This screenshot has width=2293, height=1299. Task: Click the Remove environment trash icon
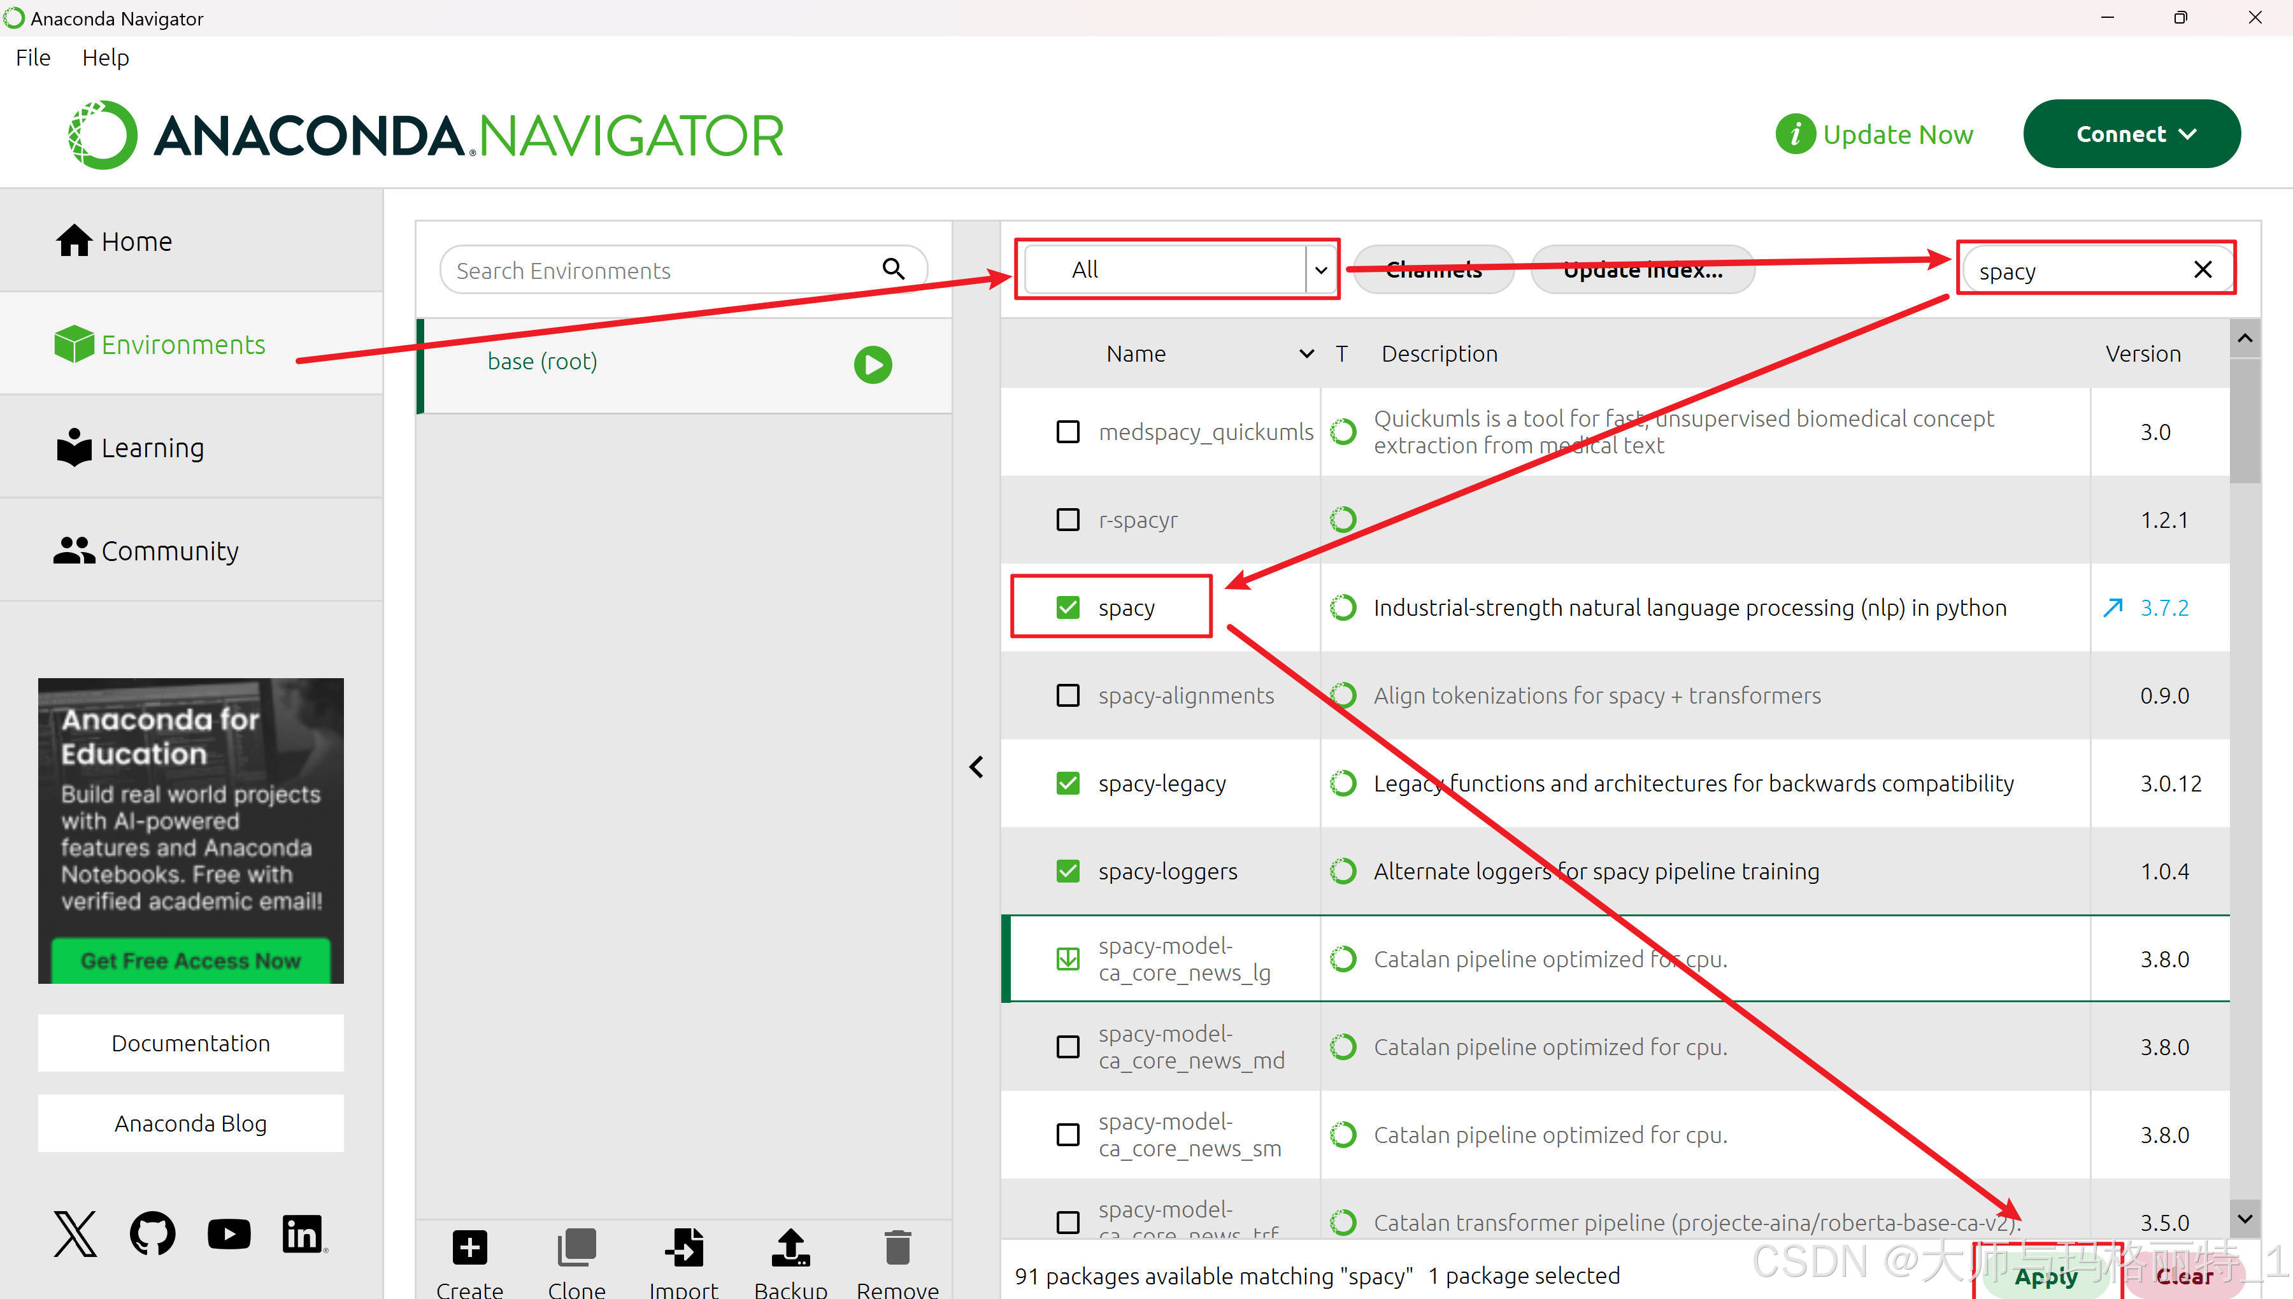point(897,1247)
